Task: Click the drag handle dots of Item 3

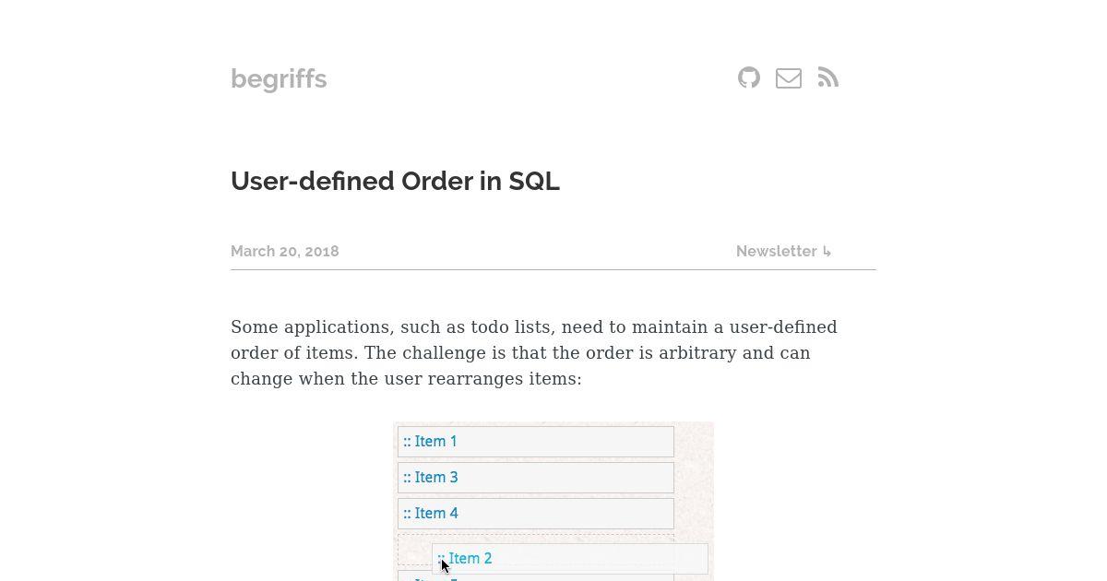Action: click(407, 478)
